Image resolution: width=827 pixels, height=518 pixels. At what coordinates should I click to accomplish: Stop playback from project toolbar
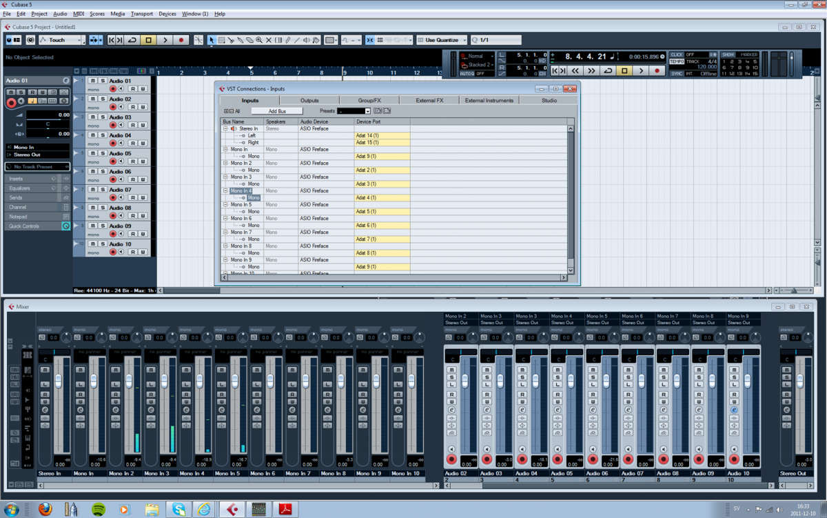[x=148, y=40]
